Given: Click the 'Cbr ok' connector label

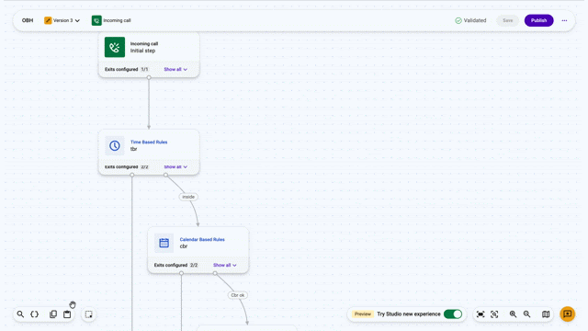Looking at the screenshot, I should point(238,295).
